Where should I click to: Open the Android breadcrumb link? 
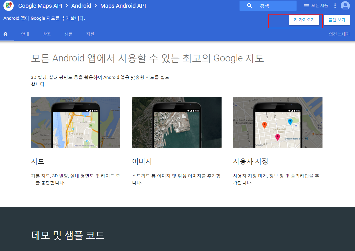pos(81,6)
